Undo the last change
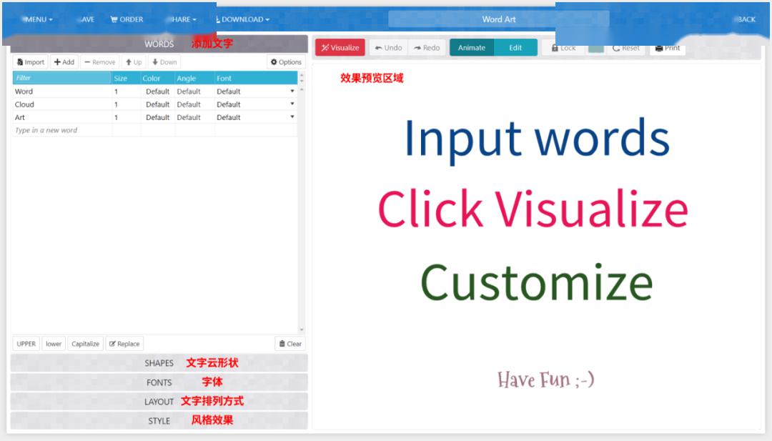 pos(388,48)
